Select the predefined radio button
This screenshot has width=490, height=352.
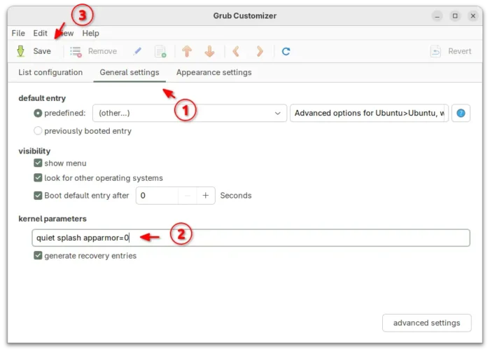(x=38, y=113)
